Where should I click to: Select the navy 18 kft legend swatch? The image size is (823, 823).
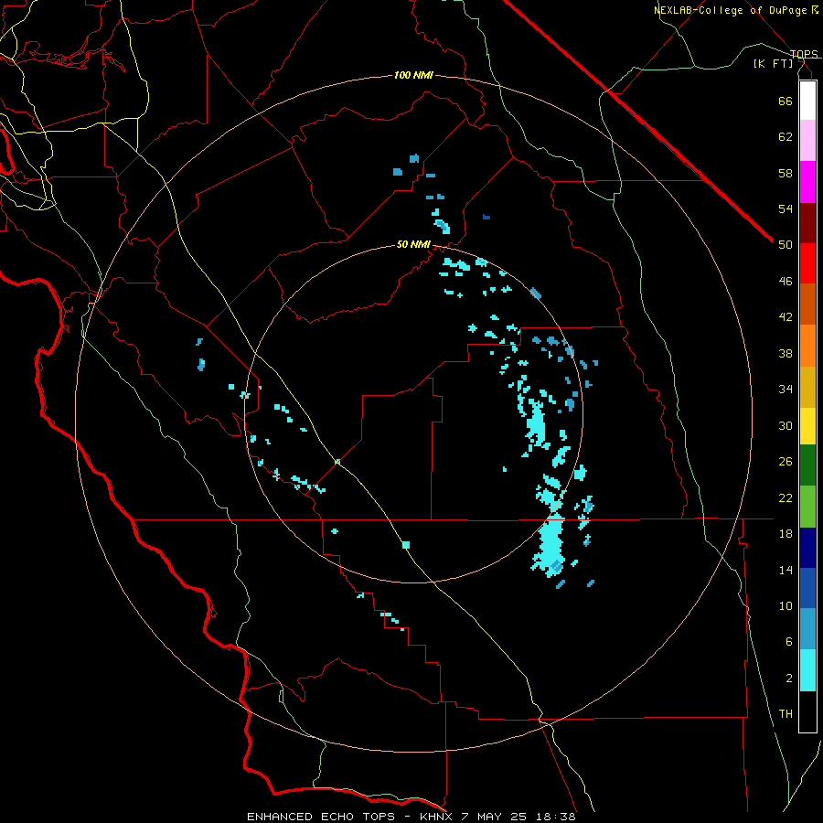click(x=807, y=548)
